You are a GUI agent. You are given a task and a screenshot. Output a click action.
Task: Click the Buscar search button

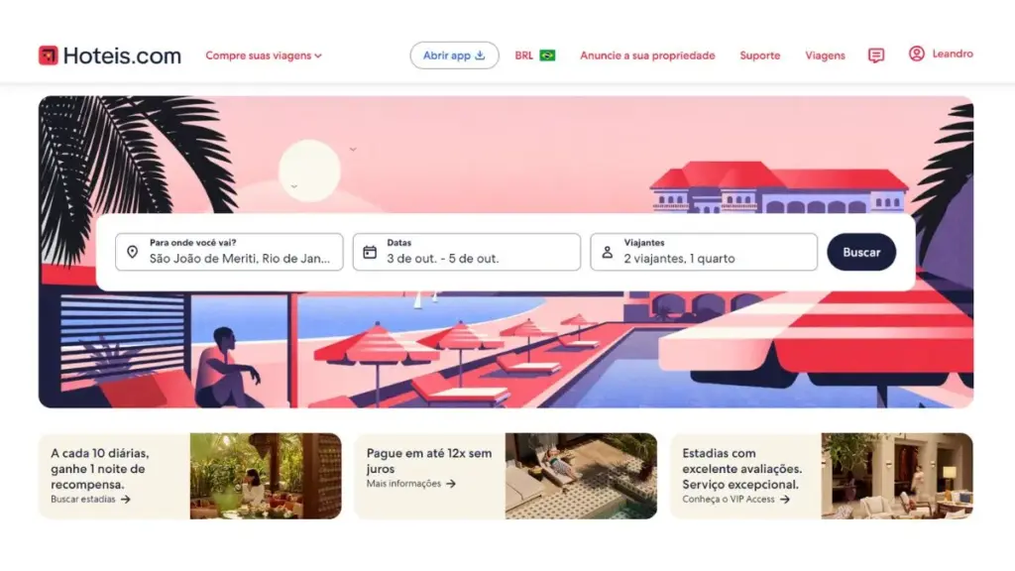coord(861,252)
